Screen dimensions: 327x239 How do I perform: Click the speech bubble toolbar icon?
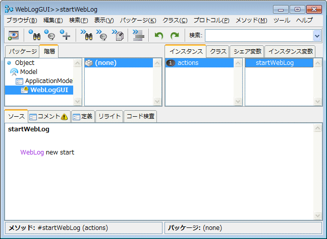tap(49, 35)
